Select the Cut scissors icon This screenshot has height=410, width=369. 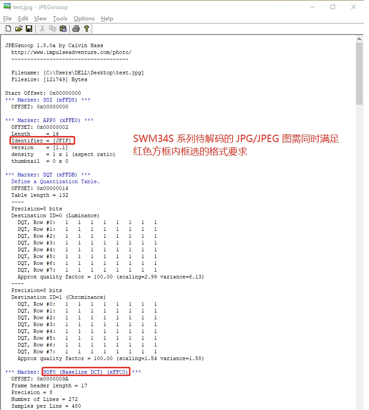pyautogui.click(x=42, y=29)
